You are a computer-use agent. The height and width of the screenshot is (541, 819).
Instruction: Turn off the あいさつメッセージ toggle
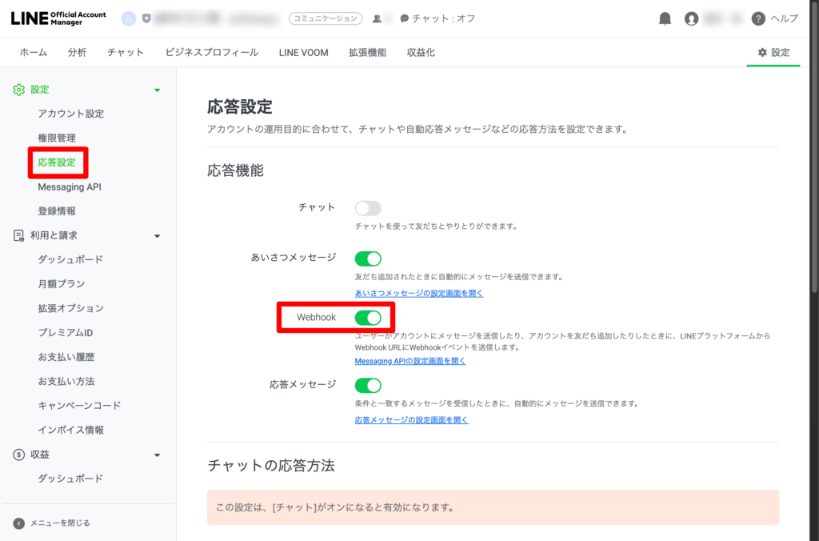pos(368,258)
